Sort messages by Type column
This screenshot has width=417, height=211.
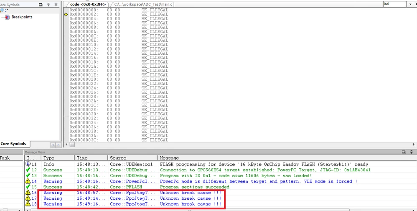coord(57,158)
